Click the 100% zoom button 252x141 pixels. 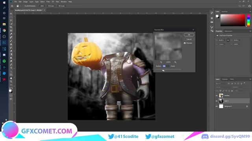coord(42,6)
